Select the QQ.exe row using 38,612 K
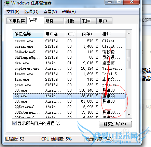Viewport: 151px width, 147px height. [x=69, y=96]
